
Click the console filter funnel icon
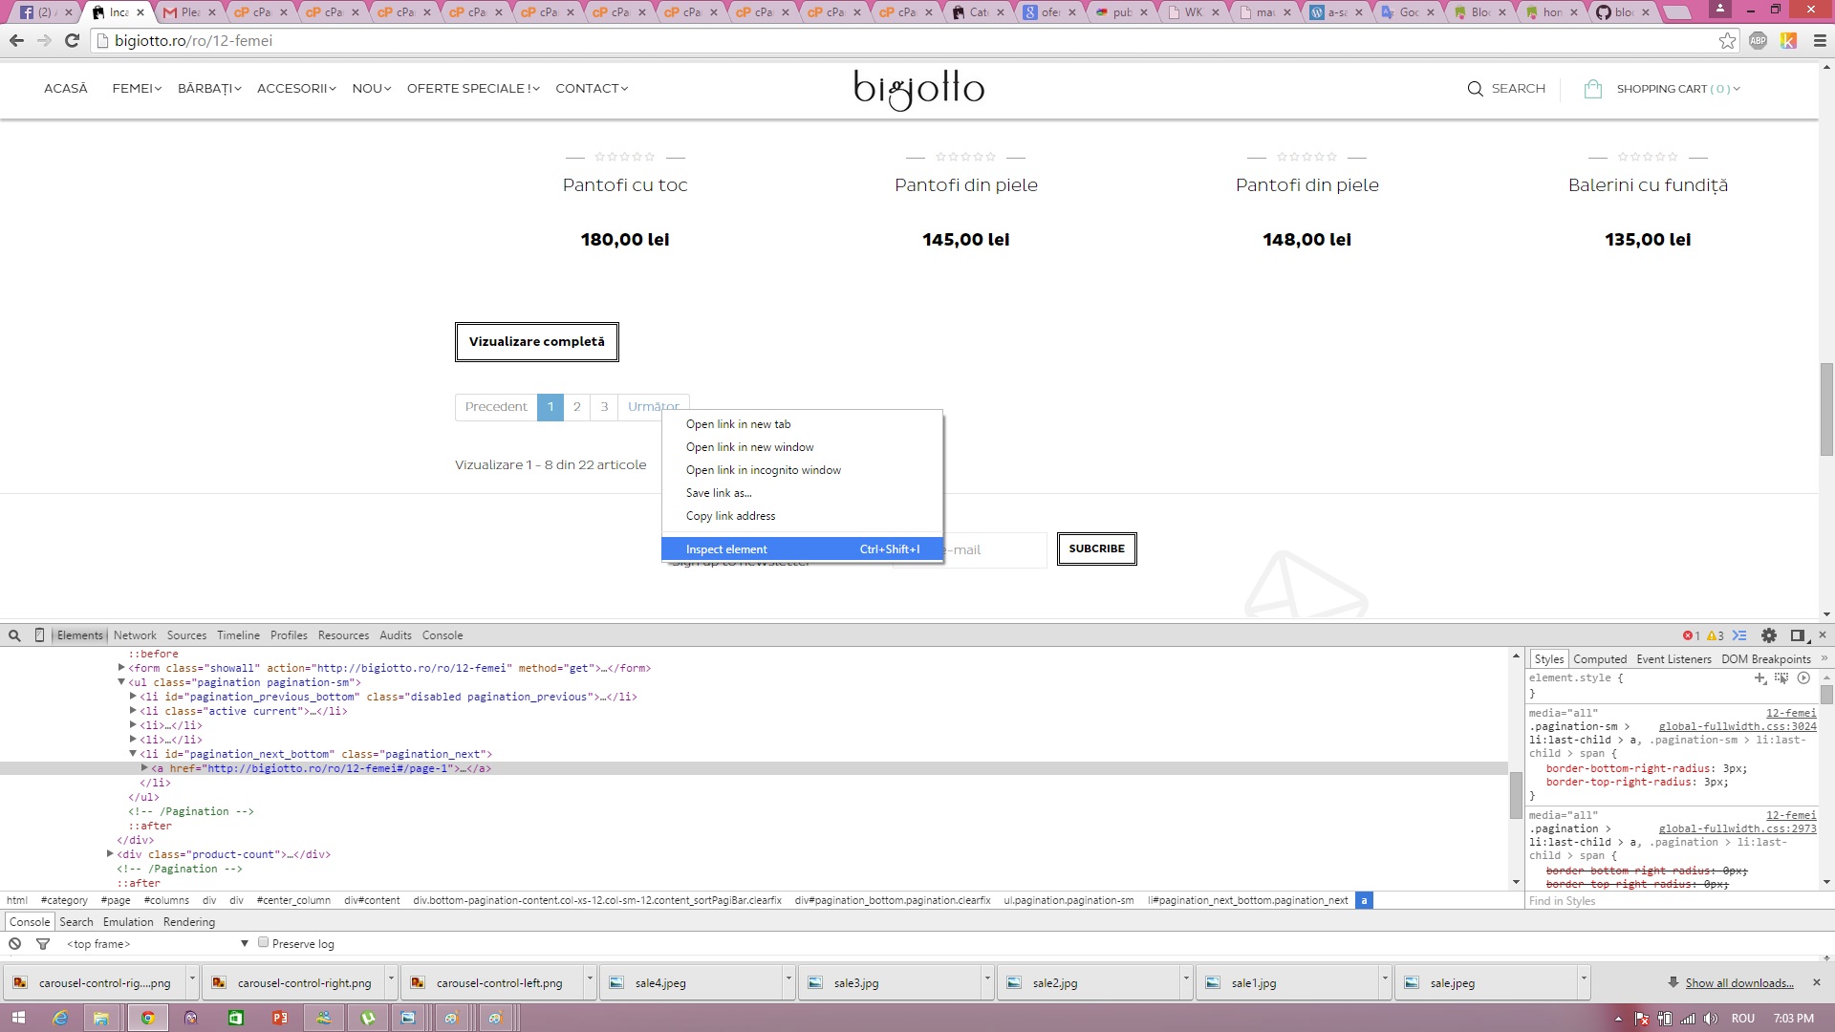click(43, 944)
